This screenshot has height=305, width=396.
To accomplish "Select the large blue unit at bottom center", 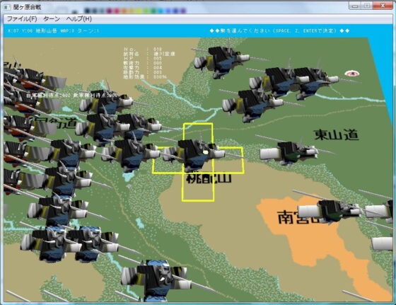I will pyautogui.click(x=156, y=280).
